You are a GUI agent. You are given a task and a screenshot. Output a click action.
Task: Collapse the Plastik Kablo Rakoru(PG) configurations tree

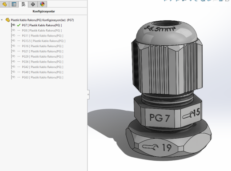pos(2,20)
